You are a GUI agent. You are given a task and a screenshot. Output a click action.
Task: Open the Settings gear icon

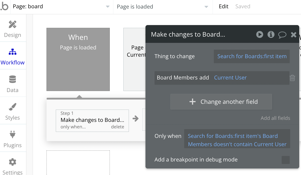[x=13, y=162]
